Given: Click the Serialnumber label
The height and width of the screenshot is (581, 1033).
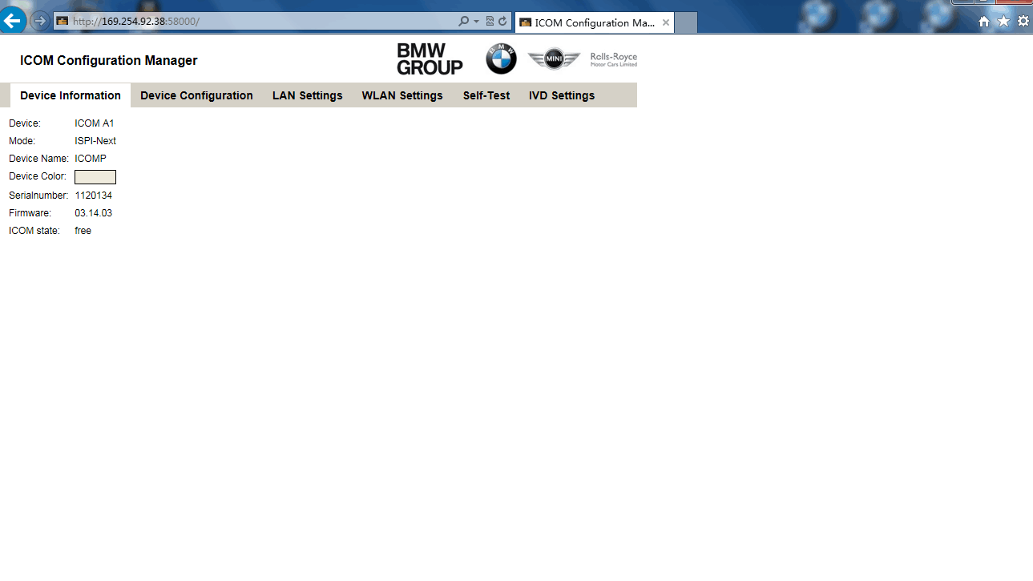Looking at the screenshot, I should pyautogui.click(x=38, y=196).
